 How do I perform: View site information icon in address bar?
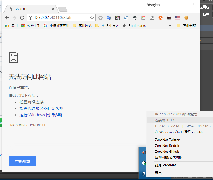coord(31,18)
